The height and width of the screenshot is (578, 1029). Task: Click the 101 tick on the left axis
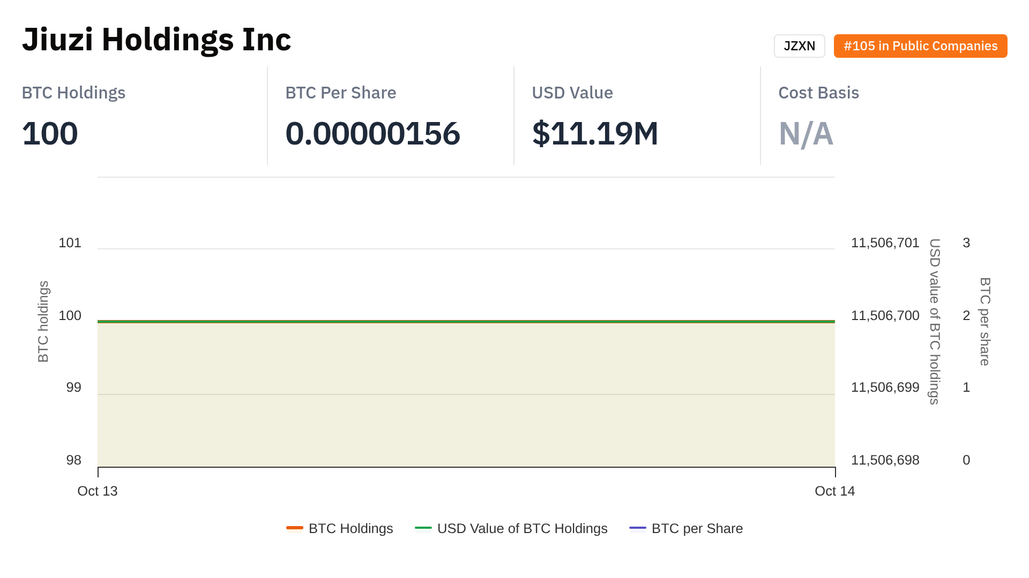70,243
